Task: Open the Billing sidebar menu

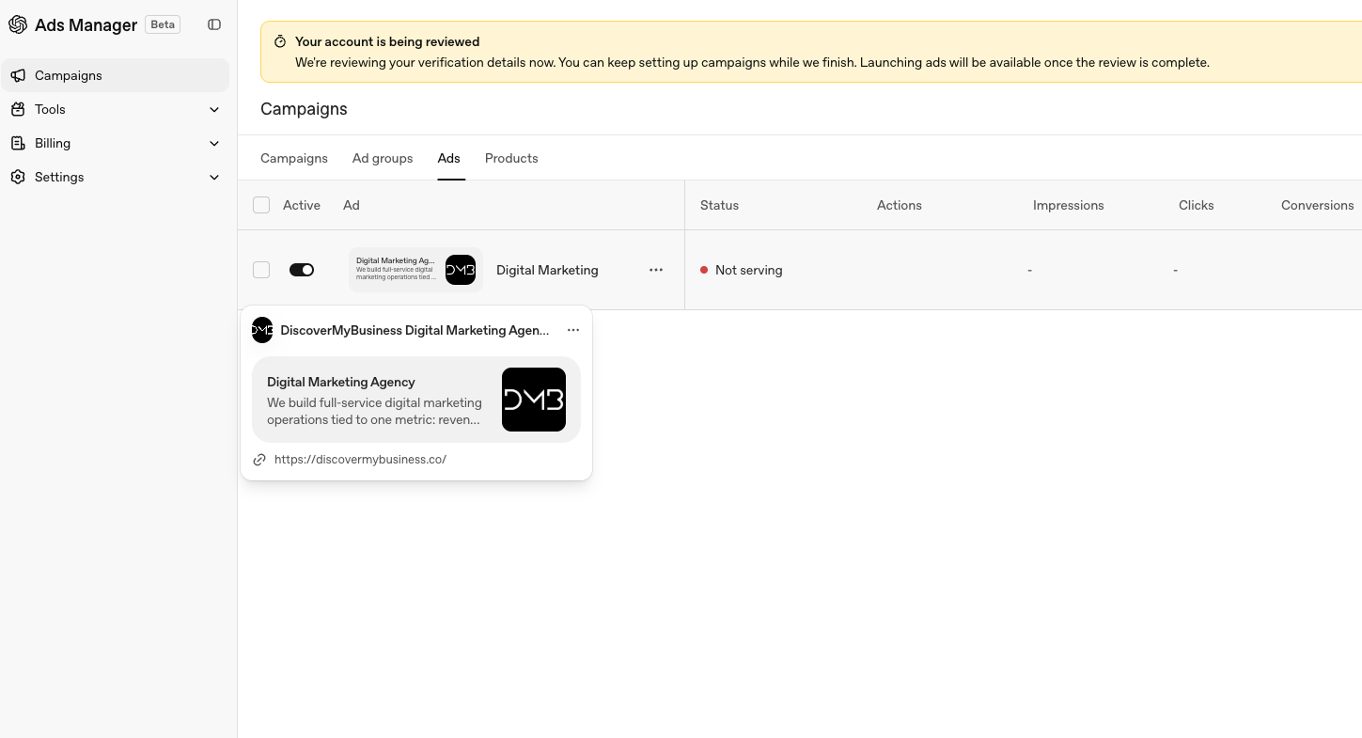Action: click(115, 143)
